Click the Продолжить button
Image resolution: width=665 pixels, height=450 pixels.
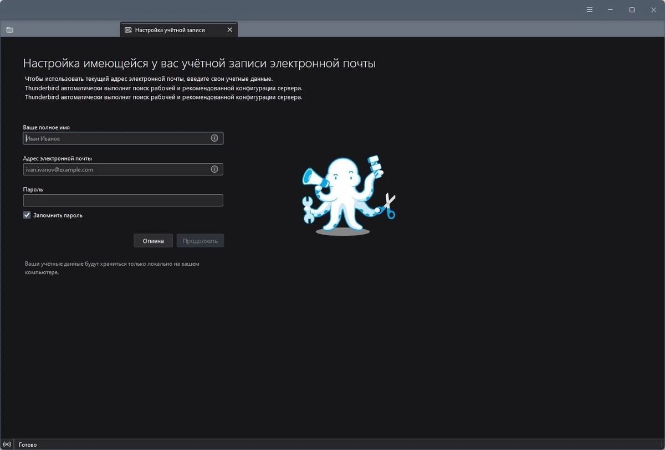[x=200, y=241]
